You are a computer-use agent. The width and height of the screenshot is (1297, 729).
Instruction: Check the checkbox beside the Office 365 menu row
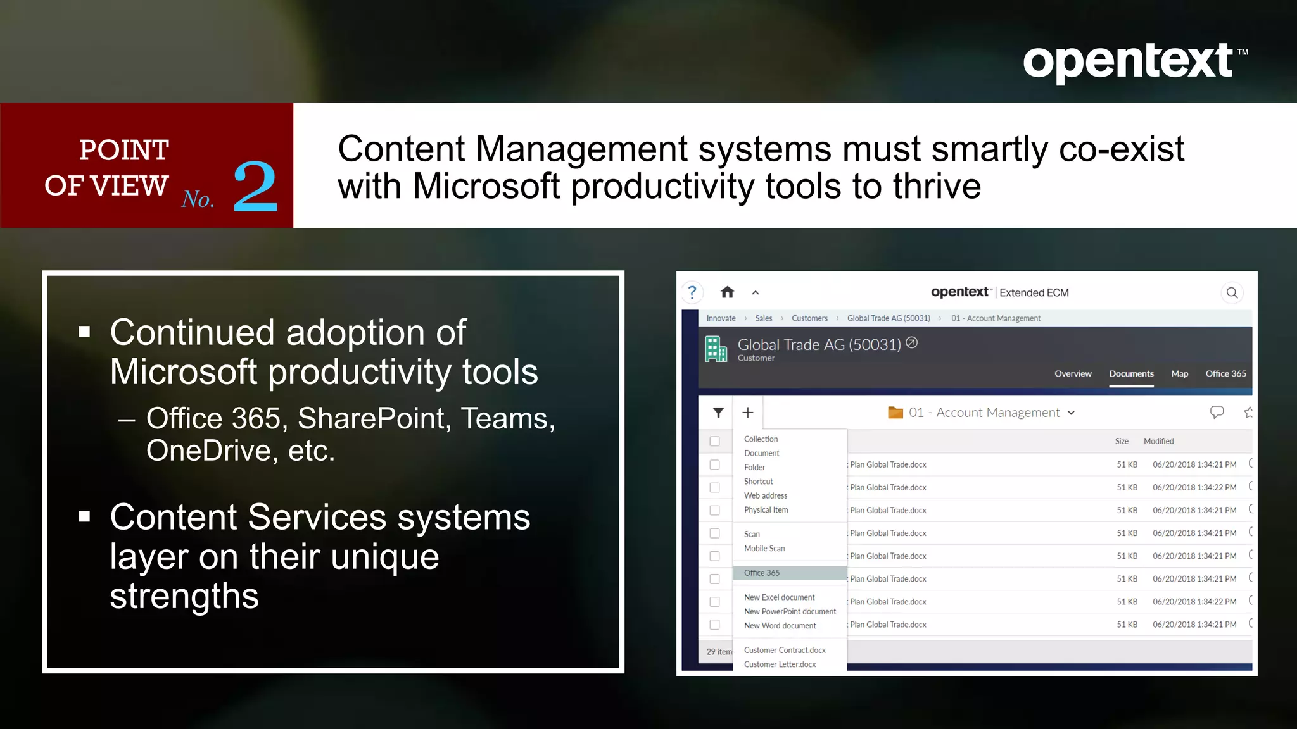715,578
